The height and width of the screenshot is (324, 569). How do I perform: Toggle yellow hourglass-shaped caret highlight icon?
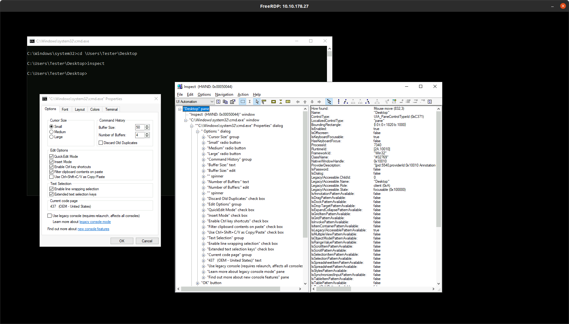coord(281,102)
